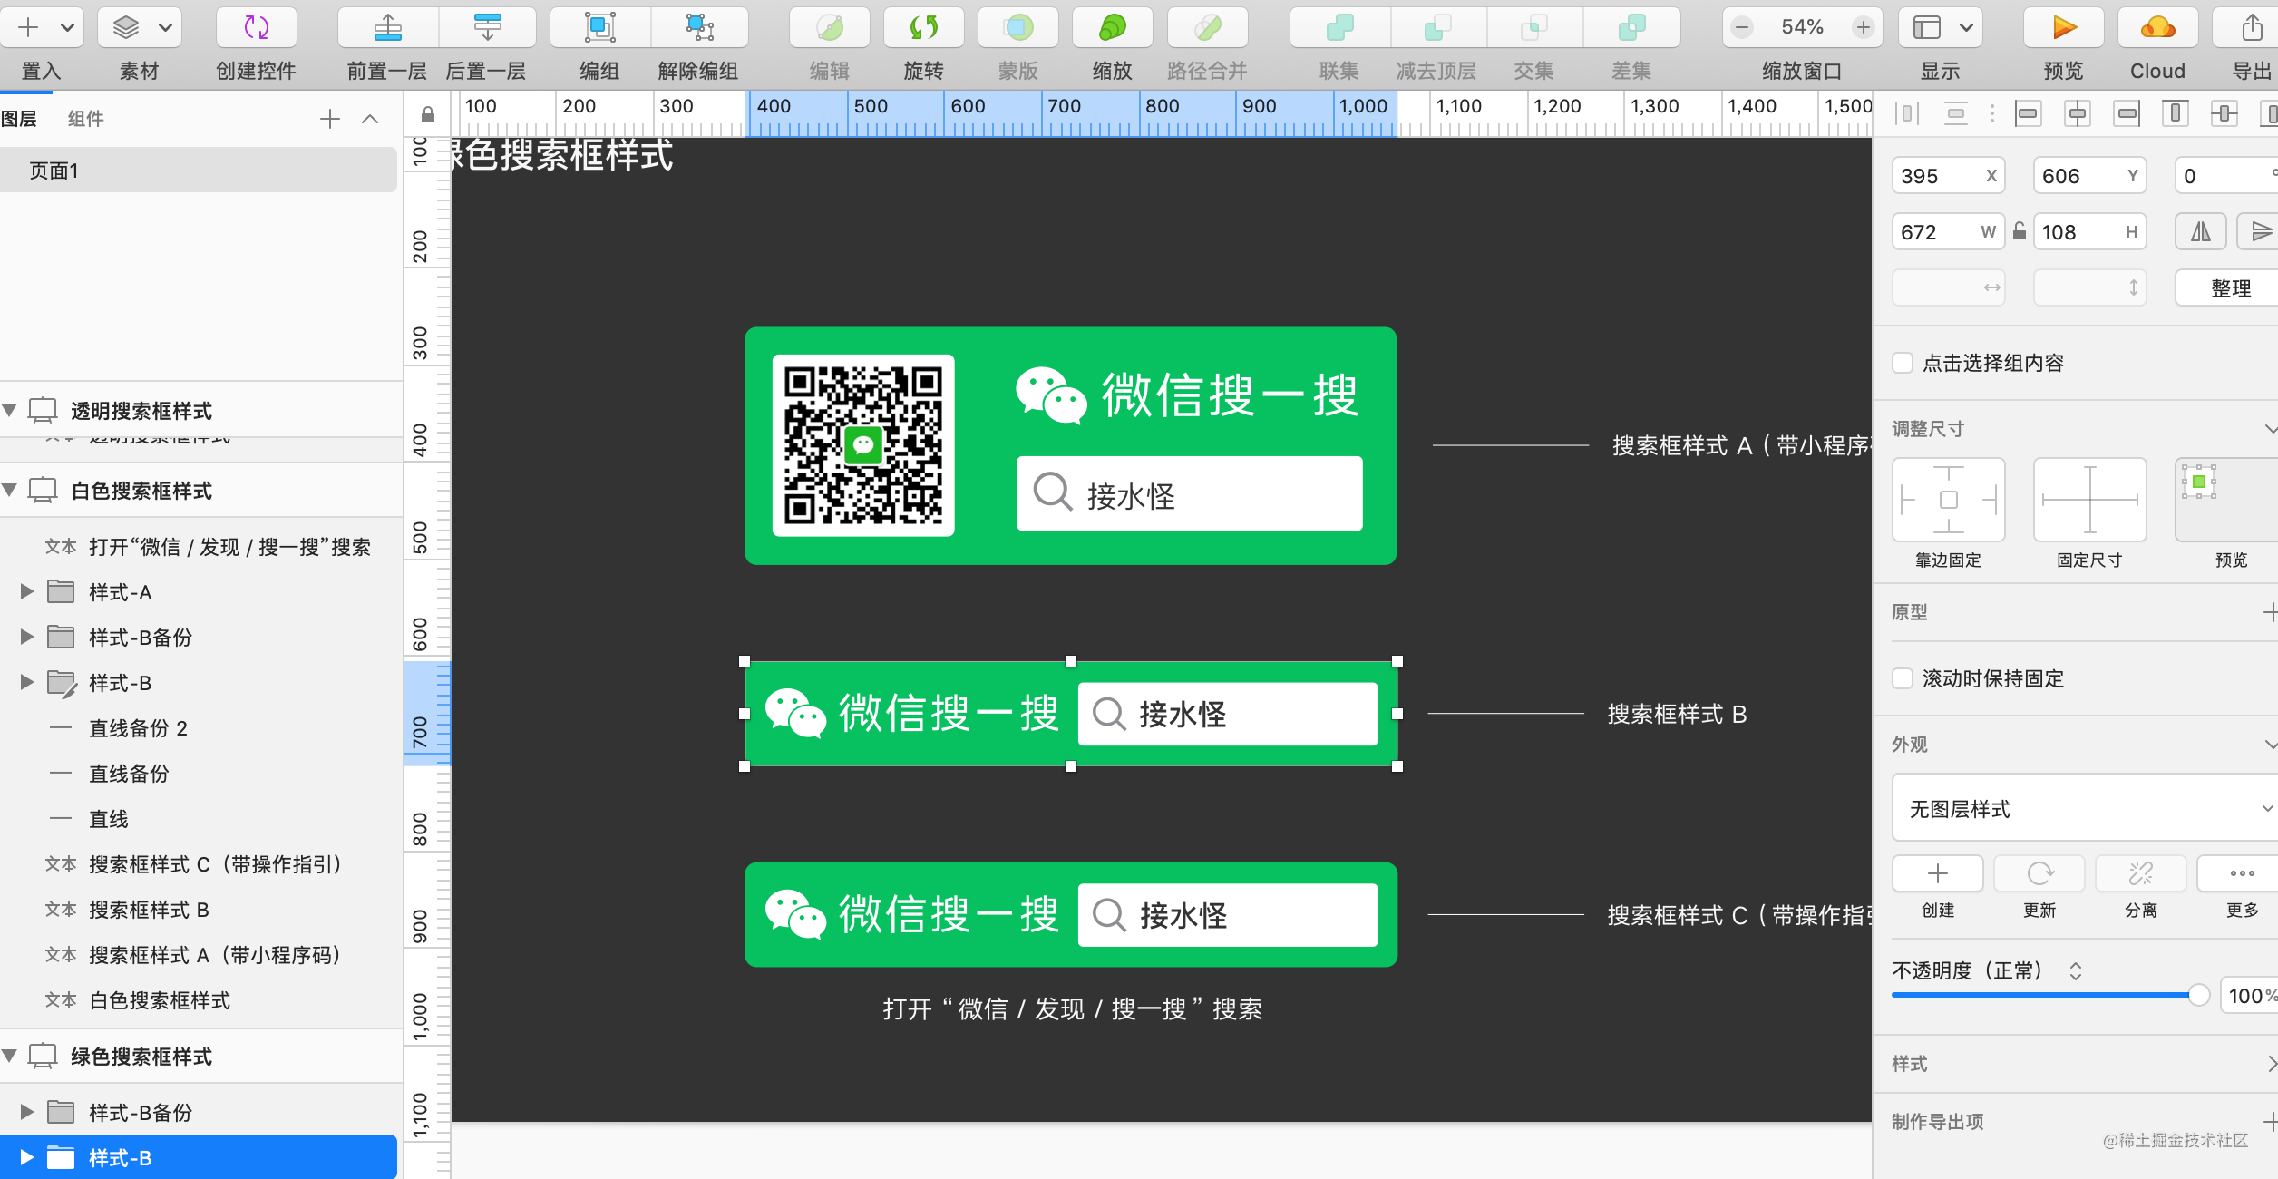The image size is (2278, 1179).
Task: Select the 搜索框样式 B text layer
Action: (x=201, y=910)
